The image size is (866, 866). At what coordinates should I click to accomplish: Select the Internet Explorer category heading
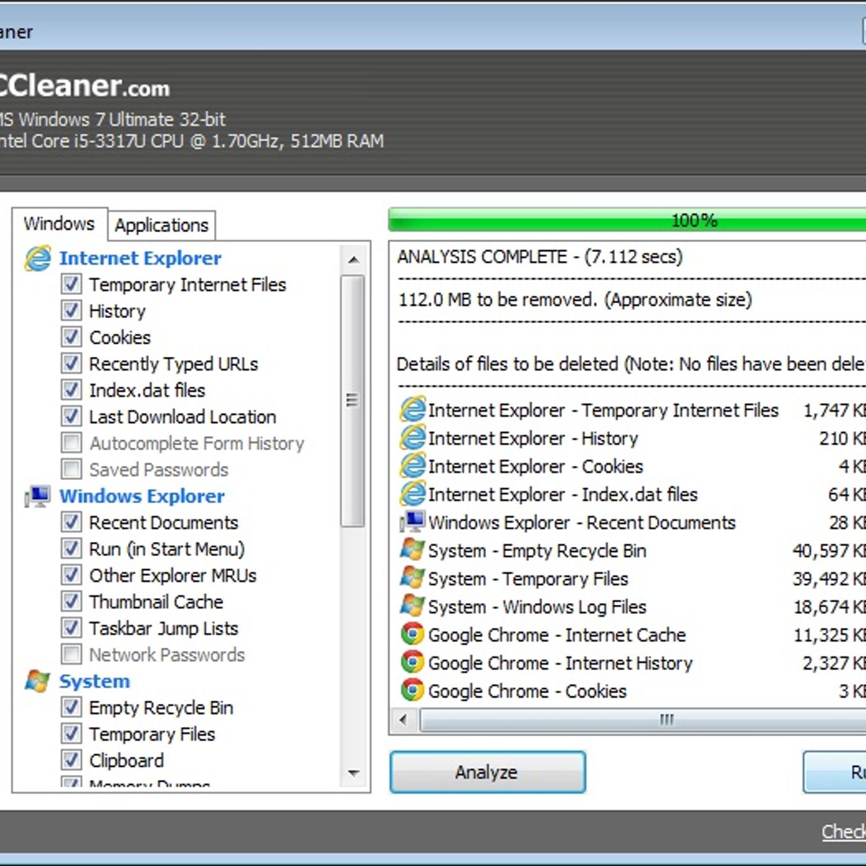pos(140,258)
